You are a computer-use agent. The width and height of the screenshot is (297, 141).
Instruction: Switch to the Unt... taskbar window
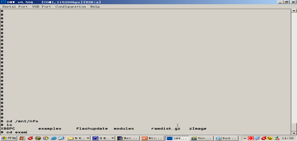pos(202,138)
